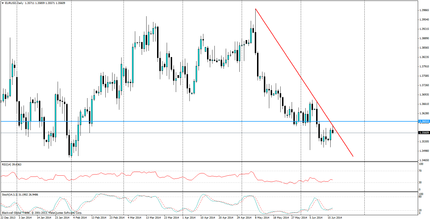This screenshot has height=220, width=430.
Task: Click the 8 May 2014 date label
Action: click(x=262, y=218)
